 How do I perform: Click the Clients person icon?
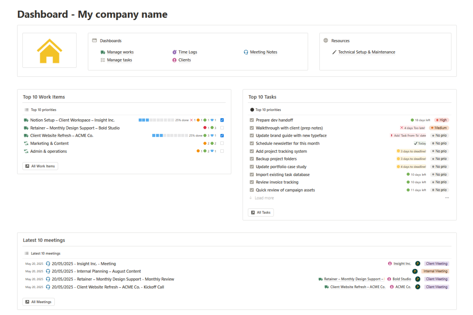[175, 60]
